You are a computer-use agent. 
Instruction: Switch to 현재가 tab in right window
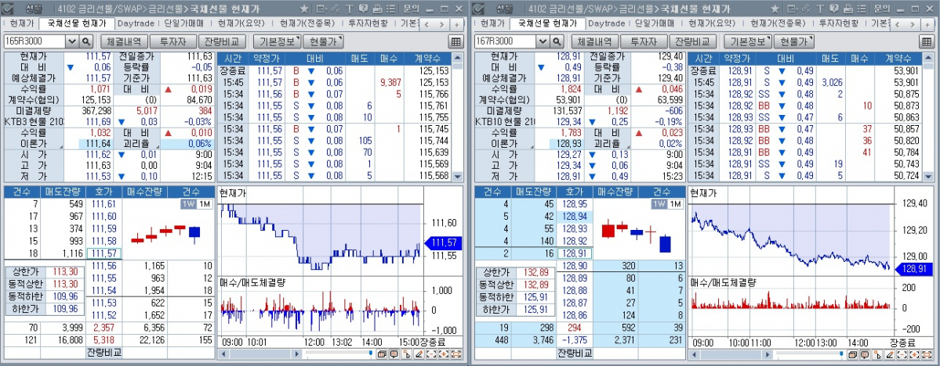[x=492, y=24]
